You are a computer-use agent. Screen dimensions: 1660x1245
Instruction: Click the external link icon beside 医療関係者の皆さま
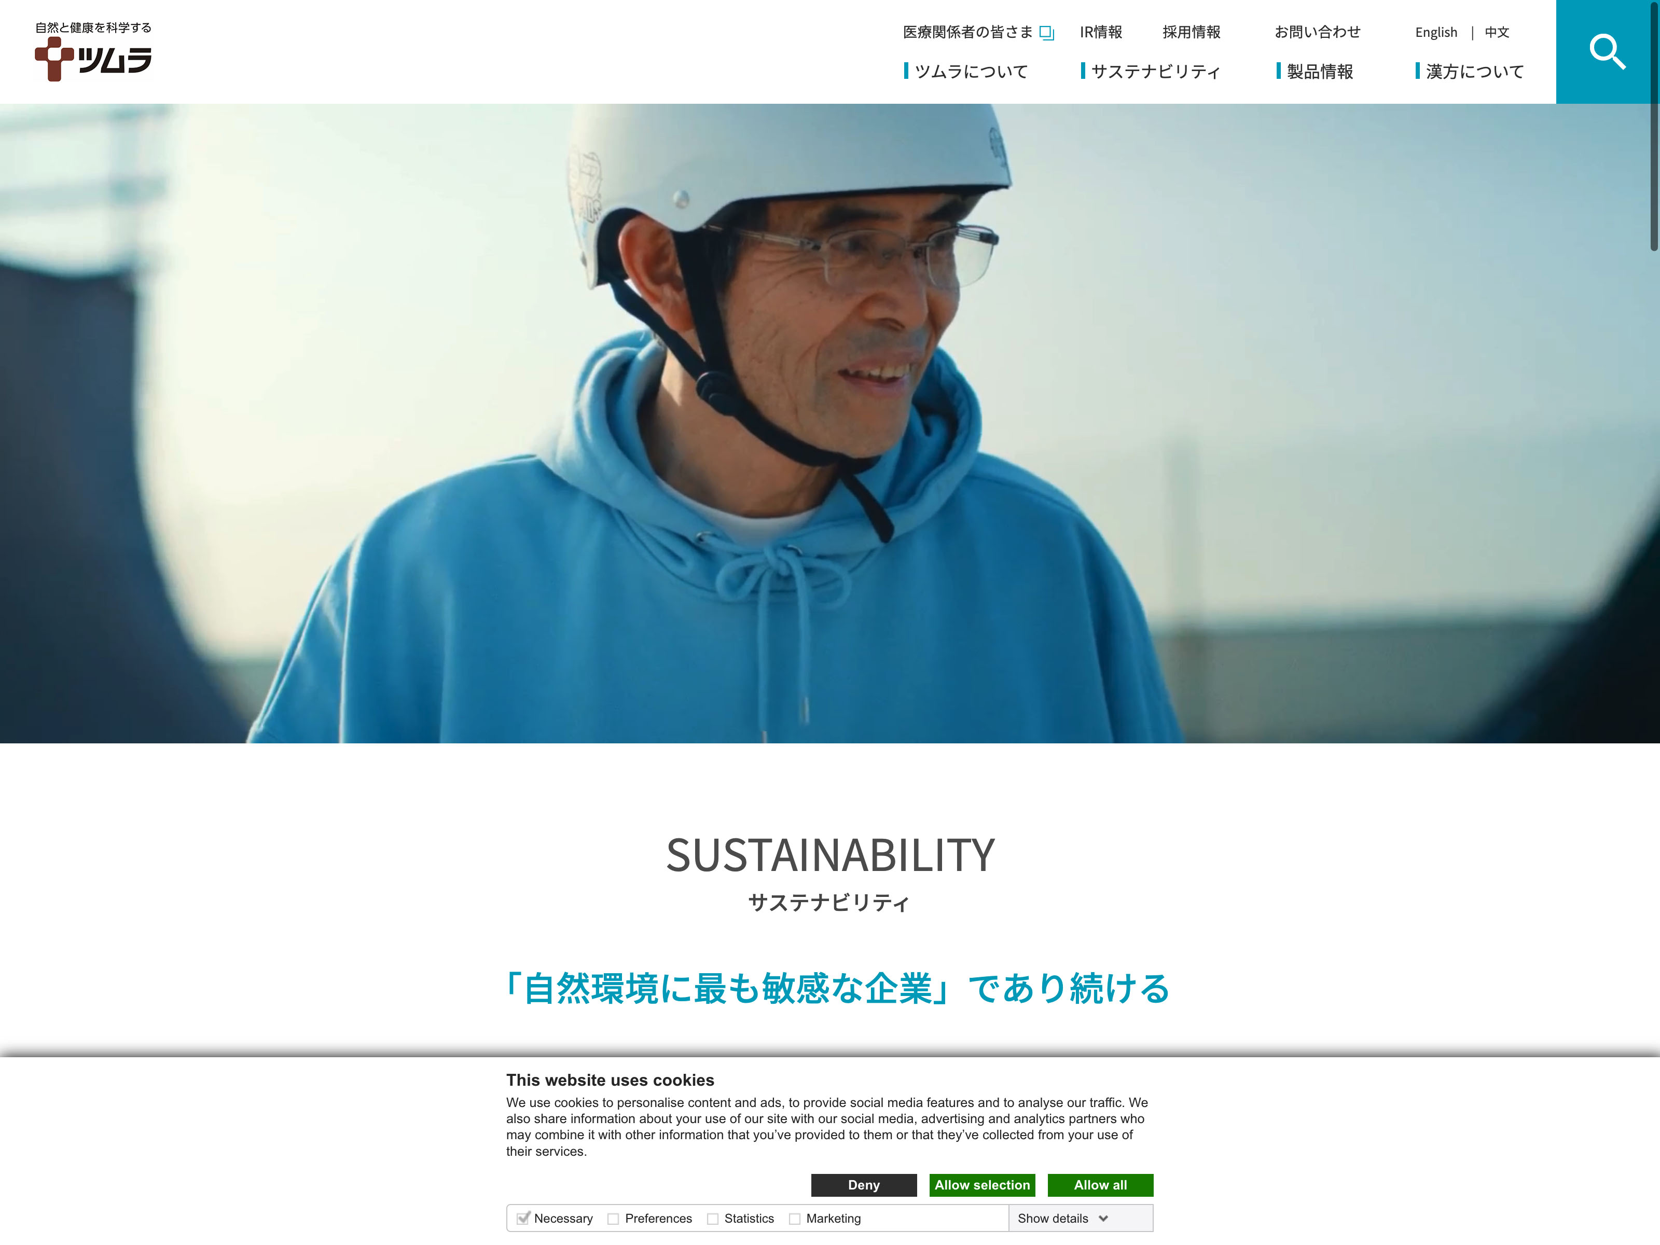1047,32
